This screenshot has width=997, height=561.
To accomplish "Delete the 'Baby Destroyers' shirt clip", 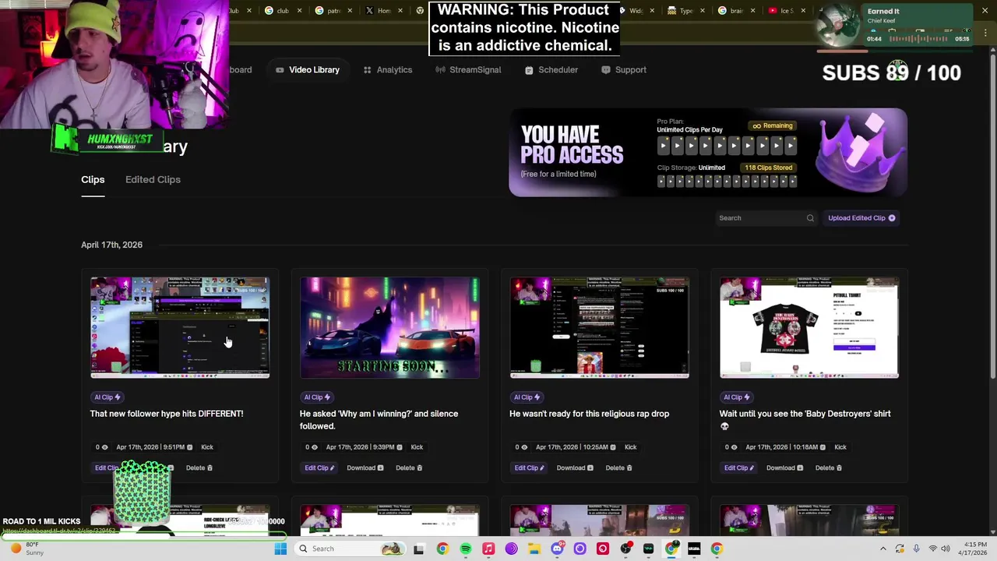I will tap(828, 468).
